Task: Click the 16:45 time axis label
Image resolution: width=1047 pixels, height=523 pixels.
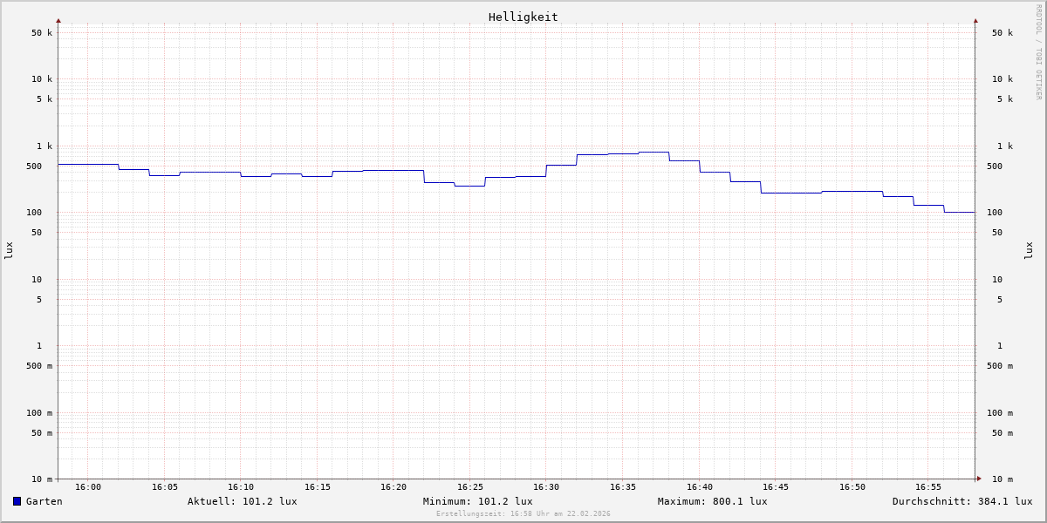Action: tap(776, 487)
